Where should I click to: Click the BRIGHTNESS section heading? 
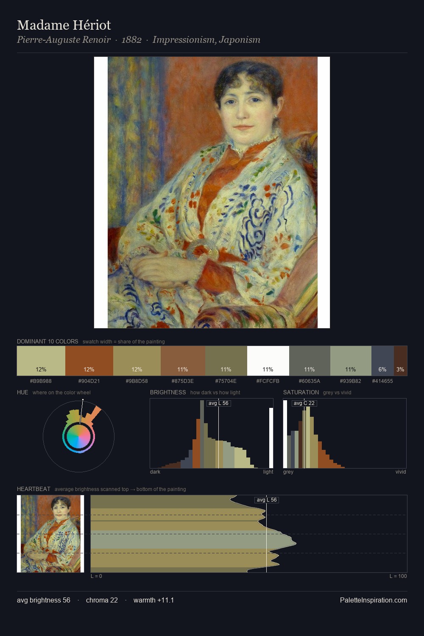[x=168, y=392]
